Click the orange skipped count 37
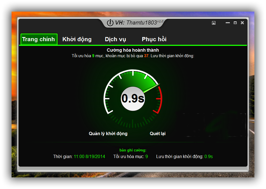Image resolution: width=266 pixels, height=189 pixels. [x=146, y=56]
